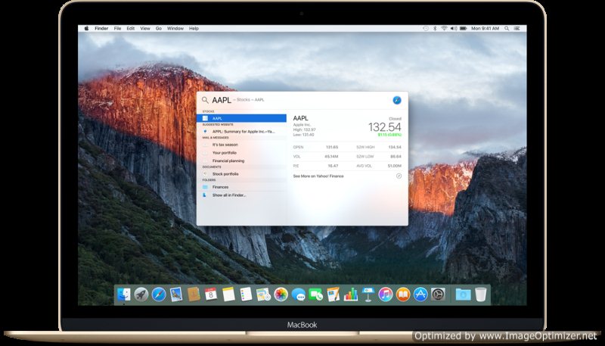Open the Apple menu
Screen dimensions: 605x346
(x=87, y=29)
